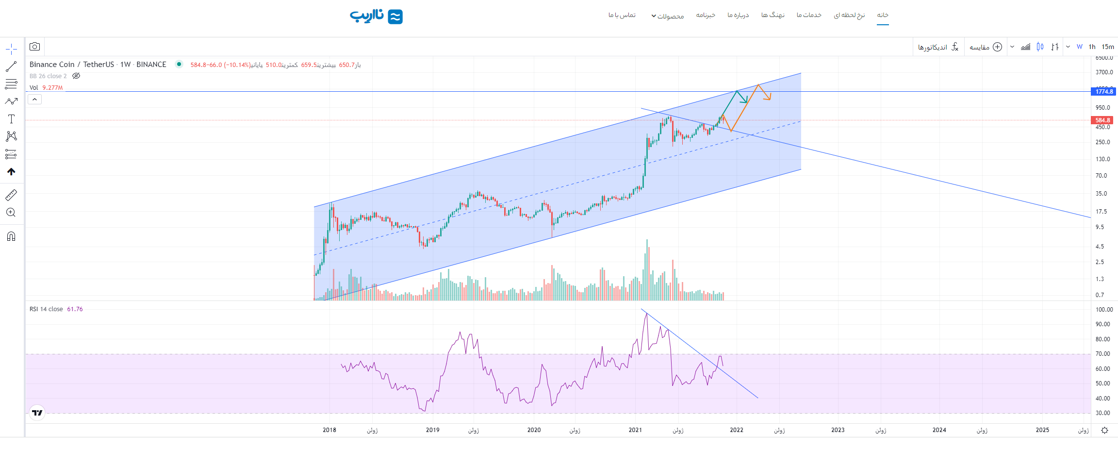Screen dimensions: 1118x450
Task: Click the اندیکاتورها indicators label
Action: [x=933, y=47]
